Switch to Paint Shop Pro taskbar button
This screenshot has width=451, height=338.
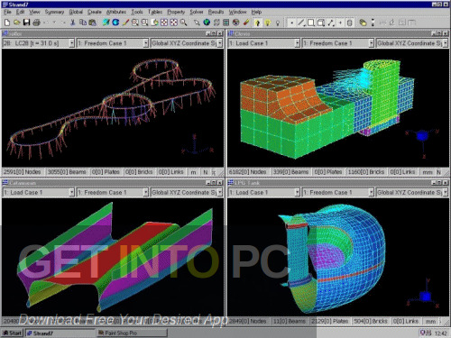(132, 333)
